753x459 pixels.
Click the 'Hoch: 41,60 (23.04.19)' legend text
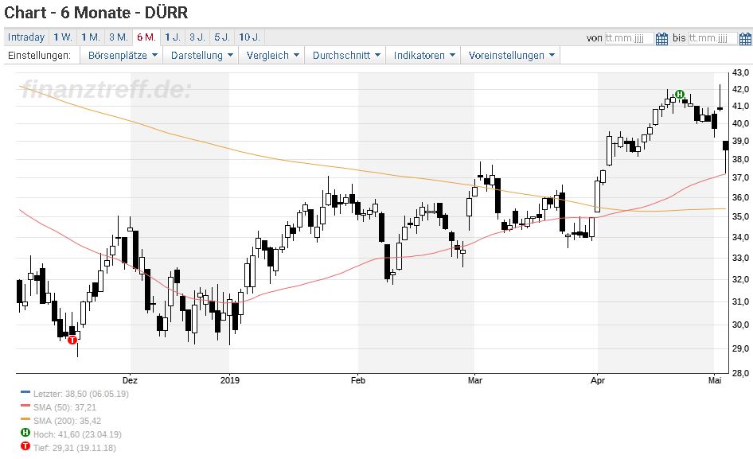pos(77,434)
